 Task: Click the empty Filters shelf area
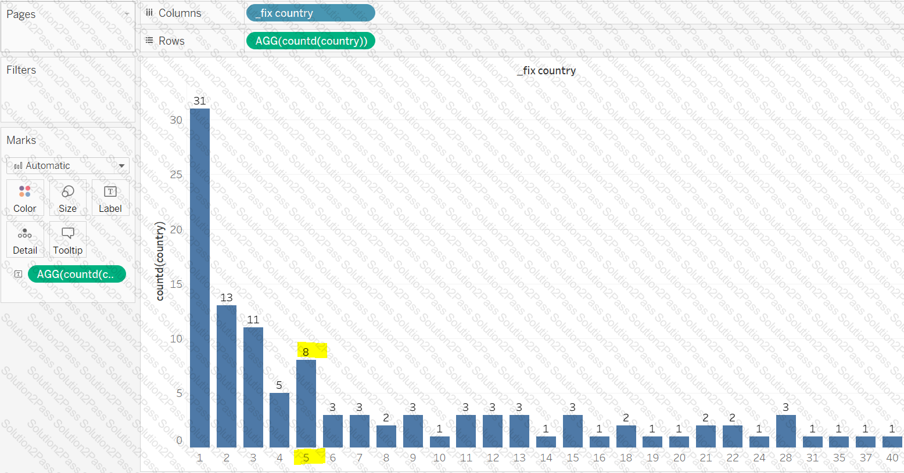pyautogui.click(x=68, y=98)
